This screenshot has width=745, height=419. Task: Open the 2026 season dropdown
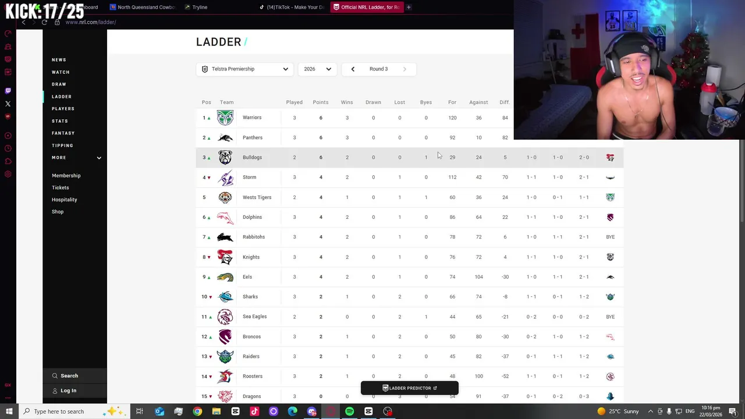pos(317,69)
